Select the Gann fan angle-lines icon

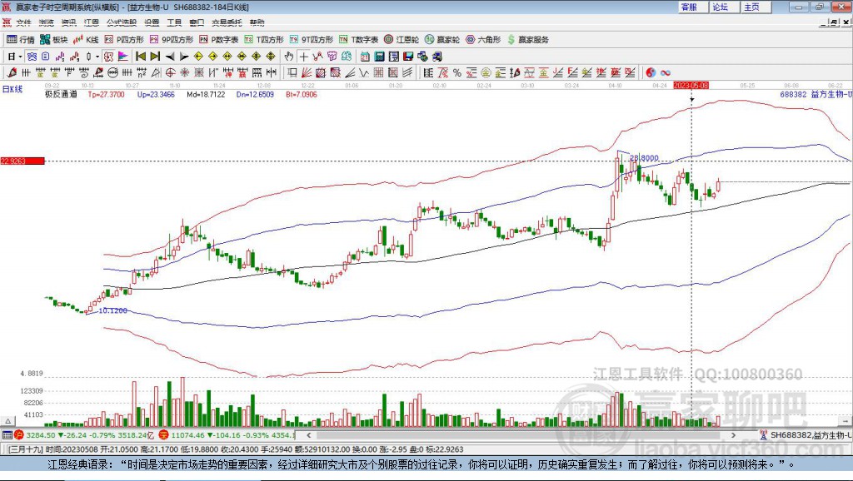(x=307, y=72)
